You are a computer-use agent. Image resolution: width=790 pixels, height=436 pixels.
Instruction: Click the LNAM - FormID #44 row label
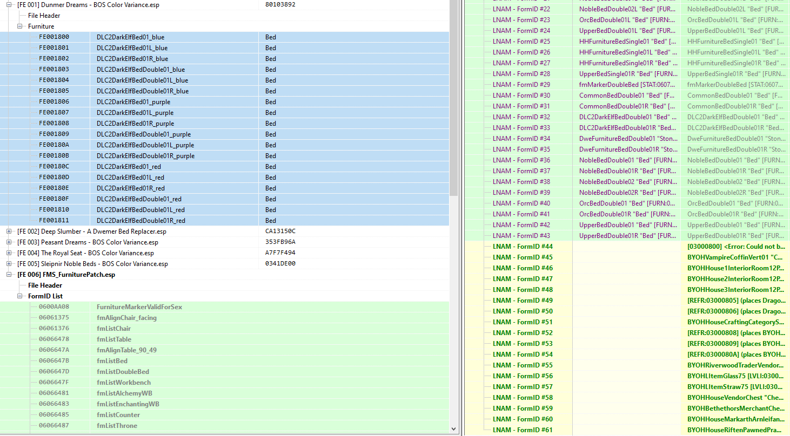523,247
